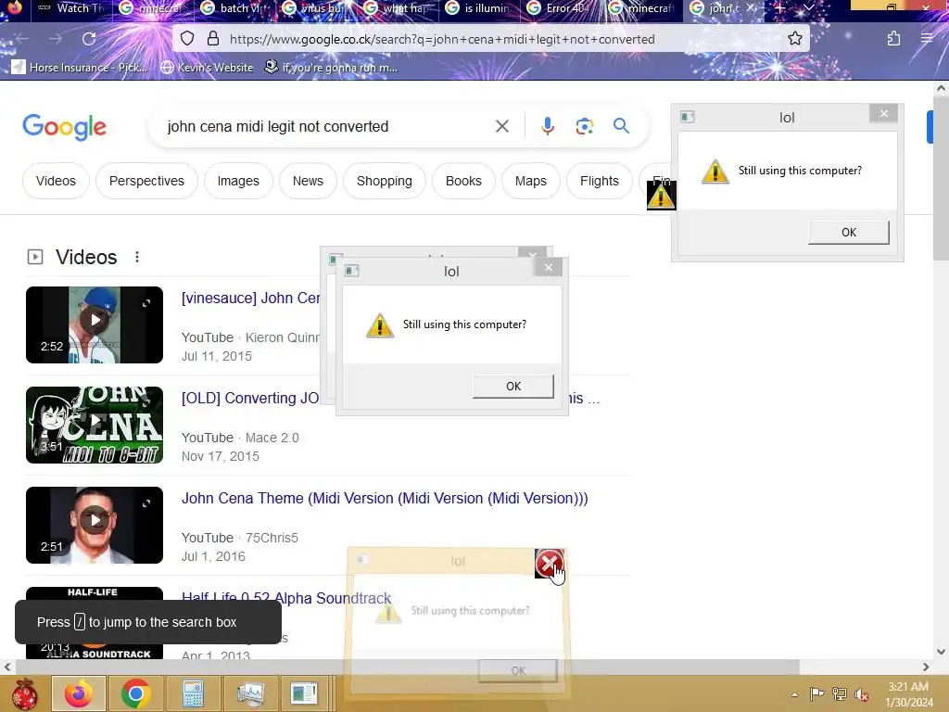Open 'if you're gonna run m...' bookmark

click(x=332, y=67)
